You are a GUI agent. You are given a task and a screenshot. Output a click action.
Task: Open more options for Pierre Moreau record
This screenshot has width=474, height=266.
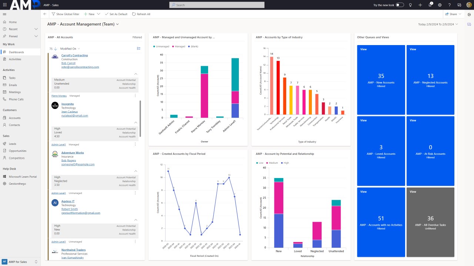click(x=135, y=96)
